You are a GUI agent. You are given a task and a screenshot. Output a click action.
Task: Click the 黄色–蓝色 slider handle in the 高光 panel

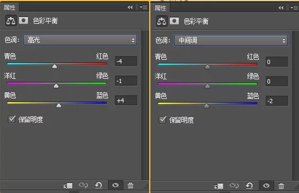pyautogui.click(x=59, y=105)
